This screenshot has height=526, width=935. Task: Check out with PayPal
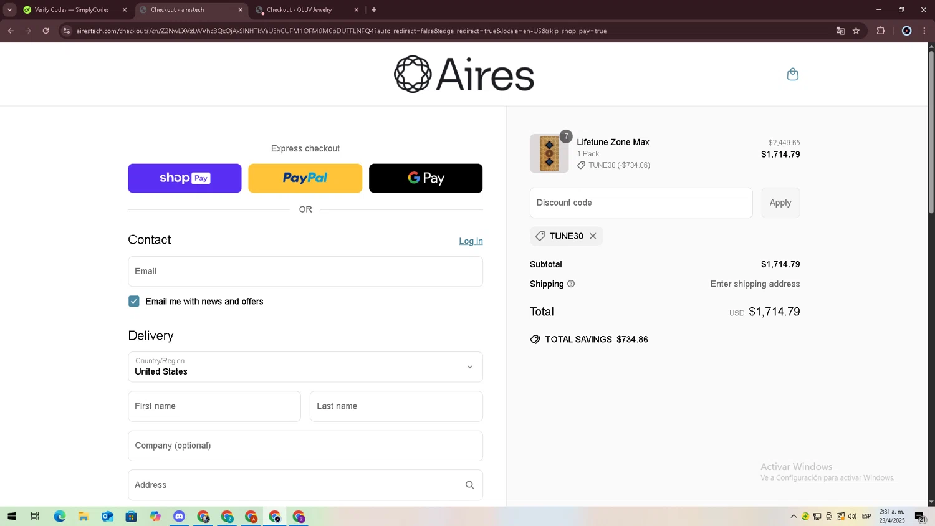(x=305, y=178)
